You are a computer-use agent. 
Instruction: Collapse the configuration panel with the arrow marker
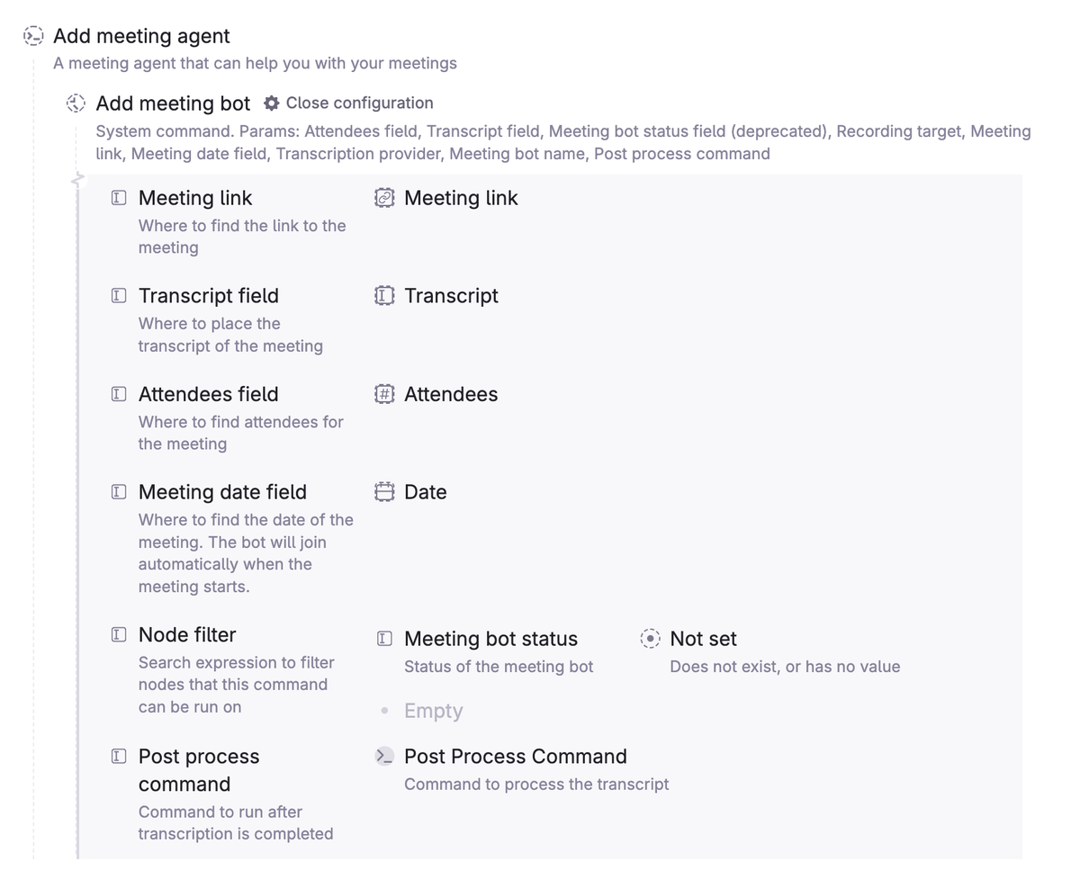coord(77,181)
